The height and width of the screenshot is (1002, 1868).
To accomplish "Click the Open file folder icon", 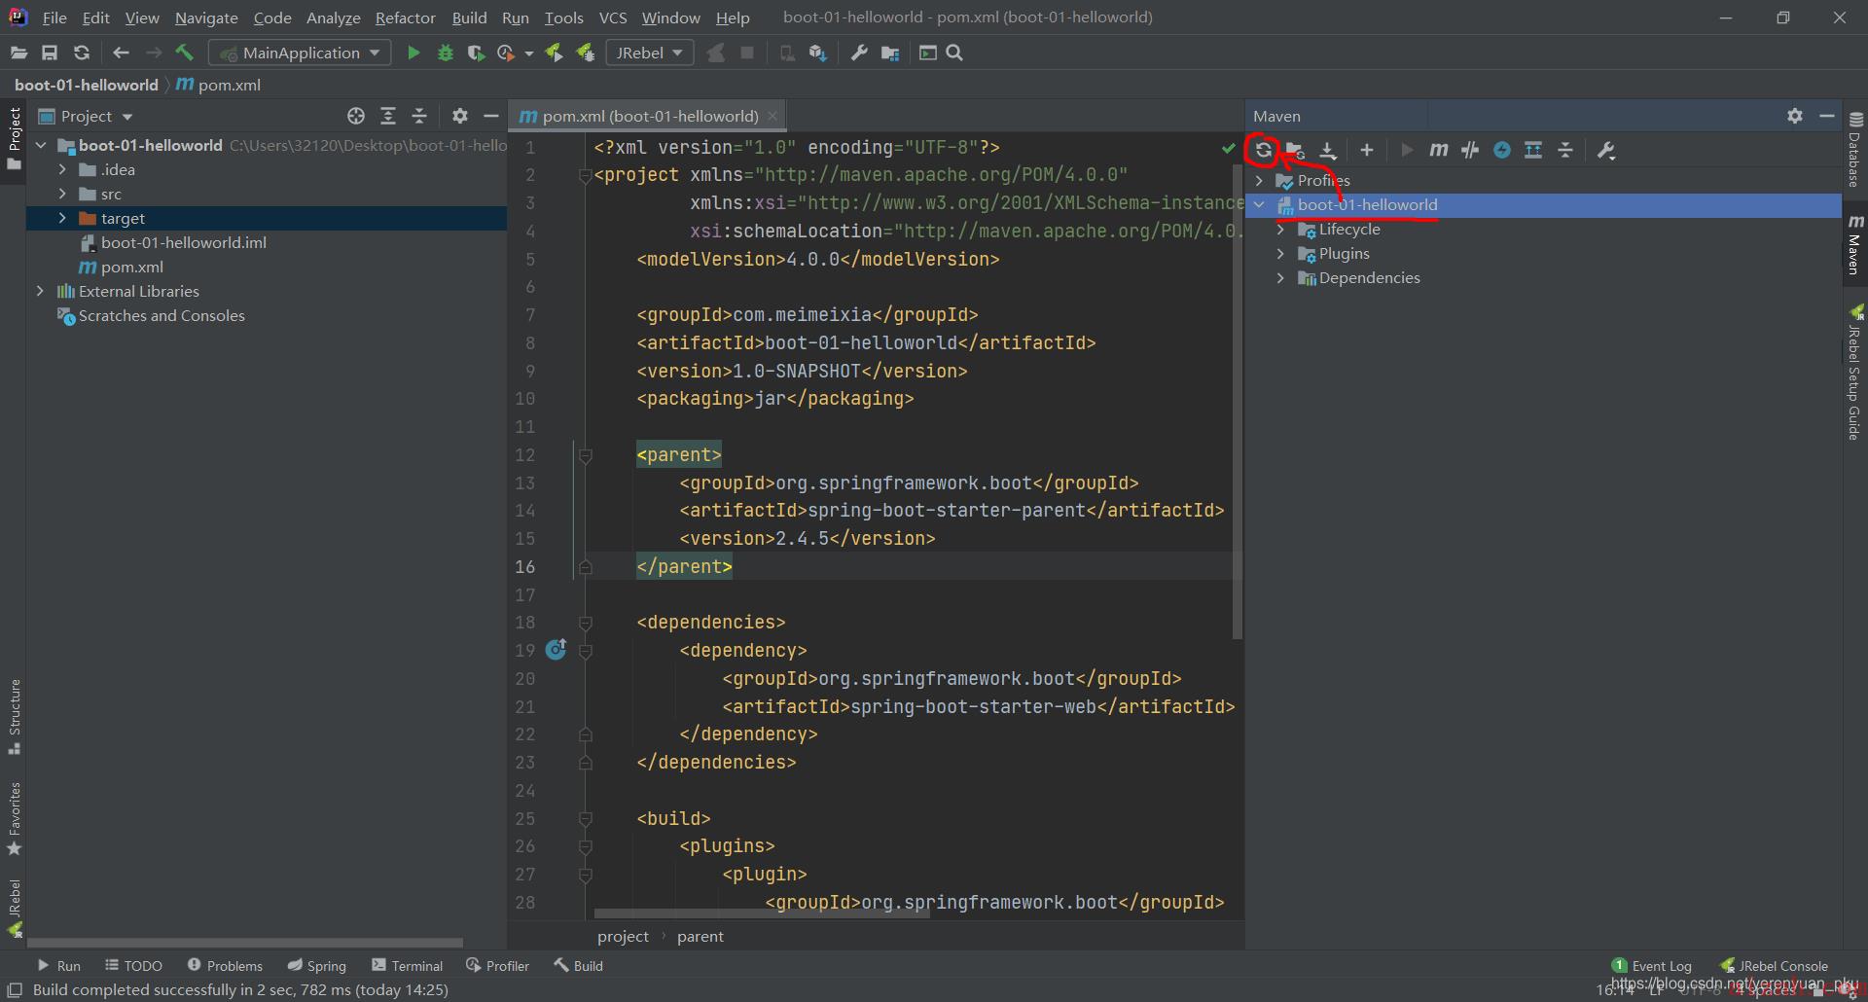I will pos(18,53).
